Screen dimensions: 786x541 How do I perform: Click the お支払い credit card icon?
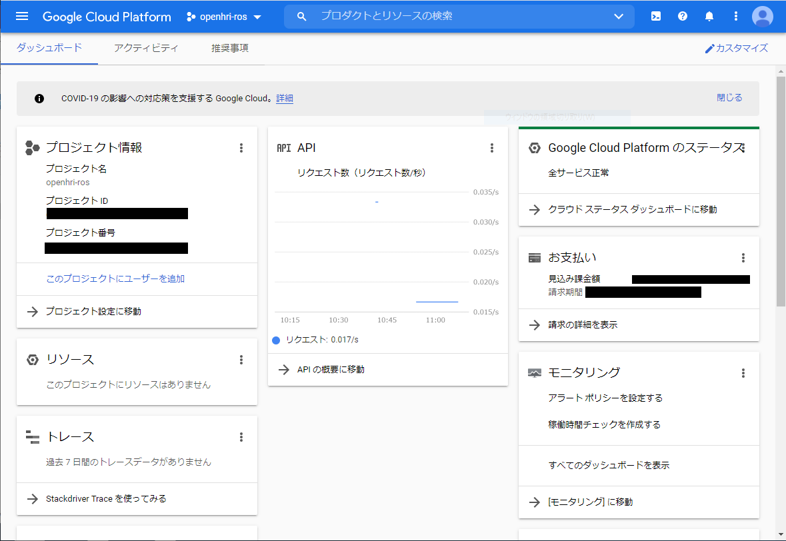coord(535,258)
